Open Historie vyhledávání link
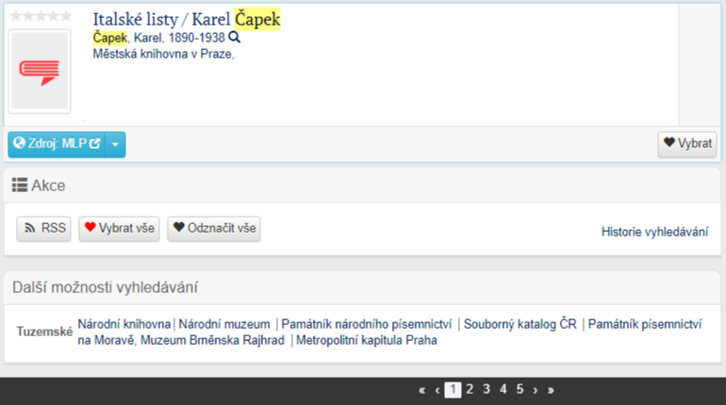Screen dimensions: 726x405 tap(654, 232)
